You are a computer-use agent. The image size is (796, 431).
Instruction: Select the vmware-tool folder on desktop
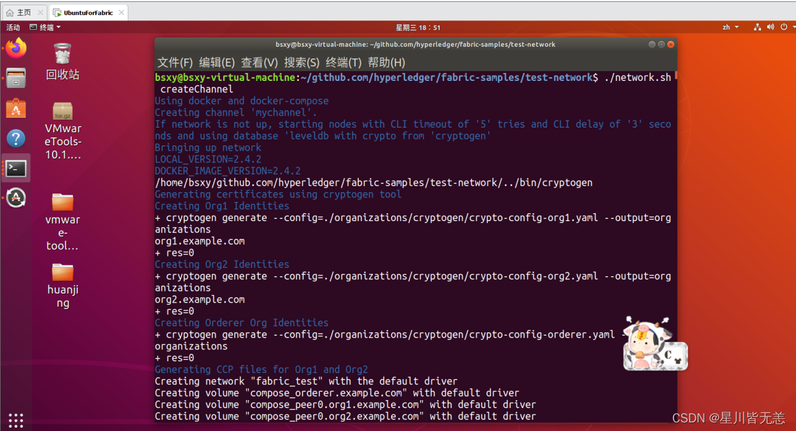coord(63,221)
